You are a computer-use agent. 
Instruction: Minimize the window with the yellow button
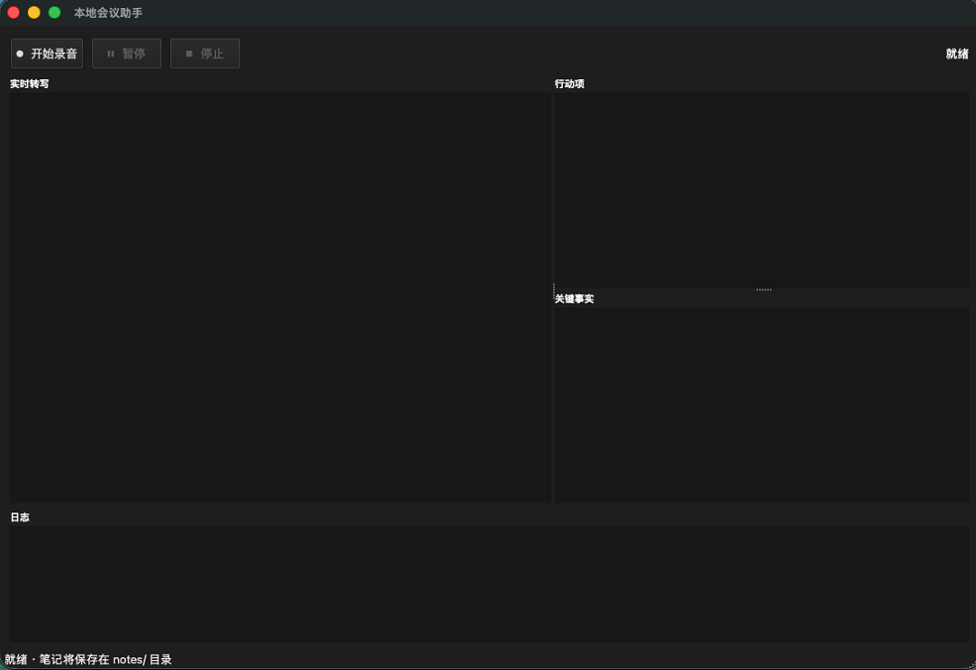click(35, 13)
